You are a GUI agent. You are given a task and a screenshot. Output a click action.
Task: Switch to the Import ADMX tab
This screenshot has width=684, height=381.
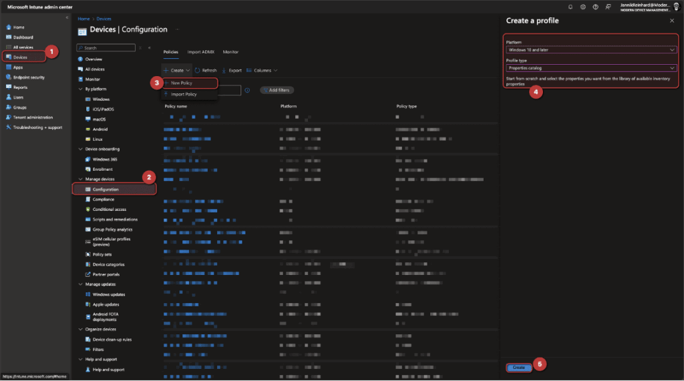coord(200,51)
